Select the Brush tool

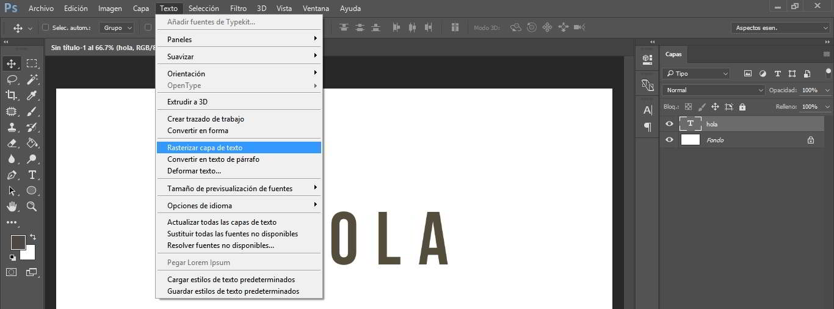32,111
